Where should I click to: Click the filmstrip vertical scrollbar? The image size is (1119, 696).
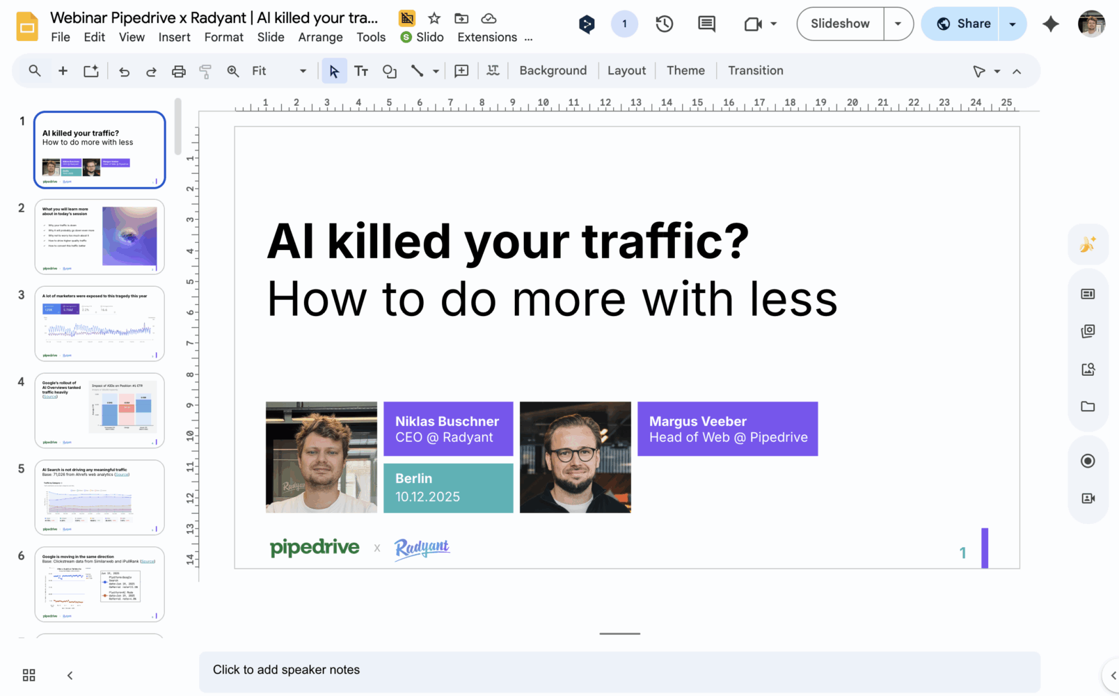178,127
